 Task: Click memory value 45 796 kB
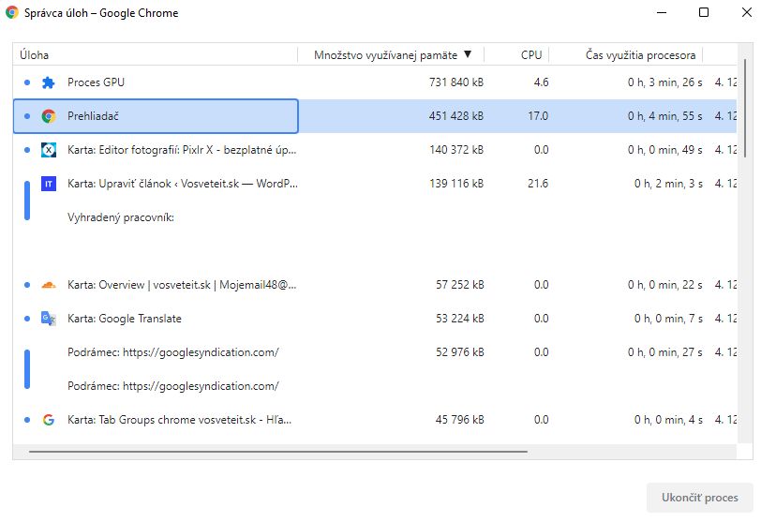point(459,420)
